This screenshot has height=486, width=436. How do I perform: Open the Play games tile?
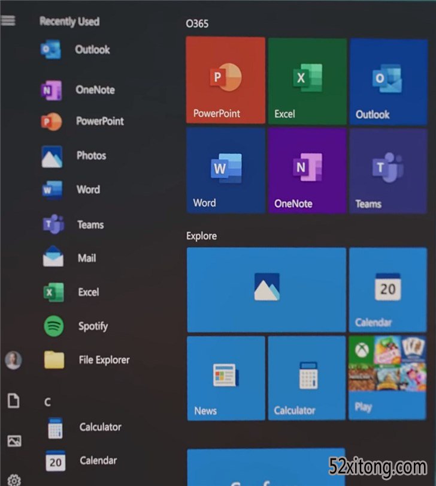[387, 378]
